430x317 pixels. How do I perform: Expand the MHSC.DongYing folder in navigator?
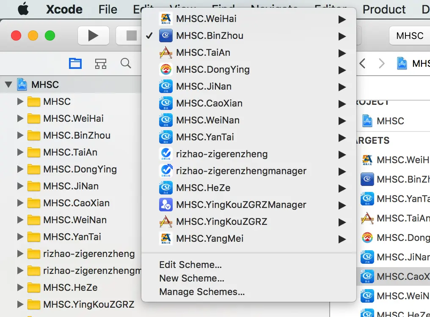tap(20, 169)
